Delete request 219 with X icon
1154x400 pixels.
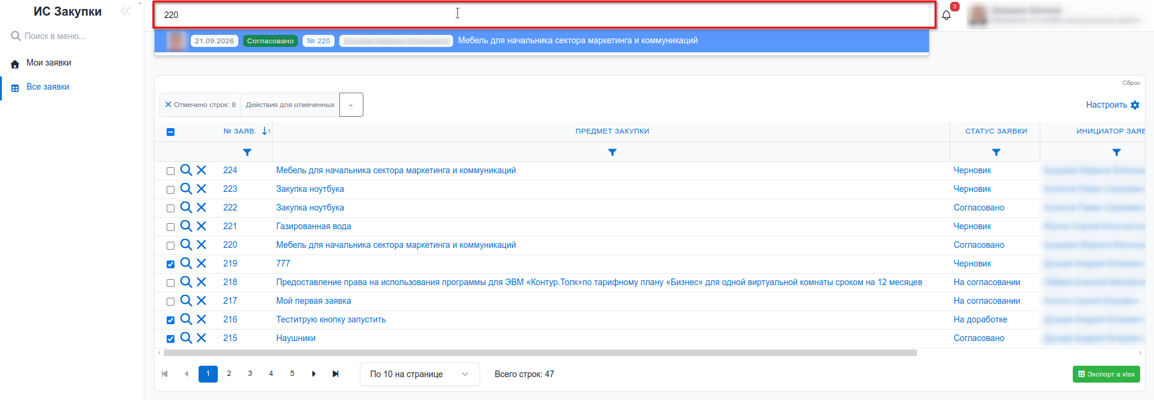click(x=202, y=263)
